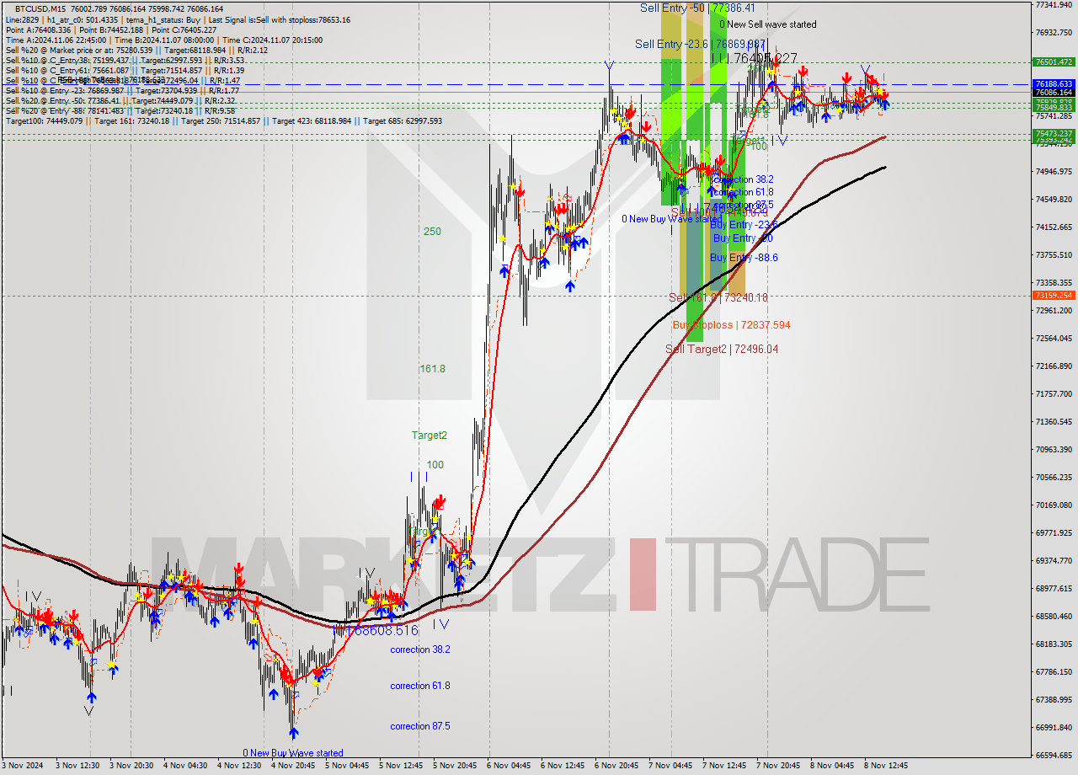Screen dimensions: 1078x775
Task: Click the 0 New Buy Wave started label at bottom
Action: (293, 753)
